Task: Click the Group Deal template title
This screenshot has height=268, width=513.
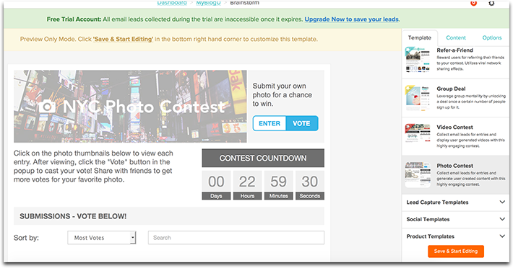Action: [451, 89]
